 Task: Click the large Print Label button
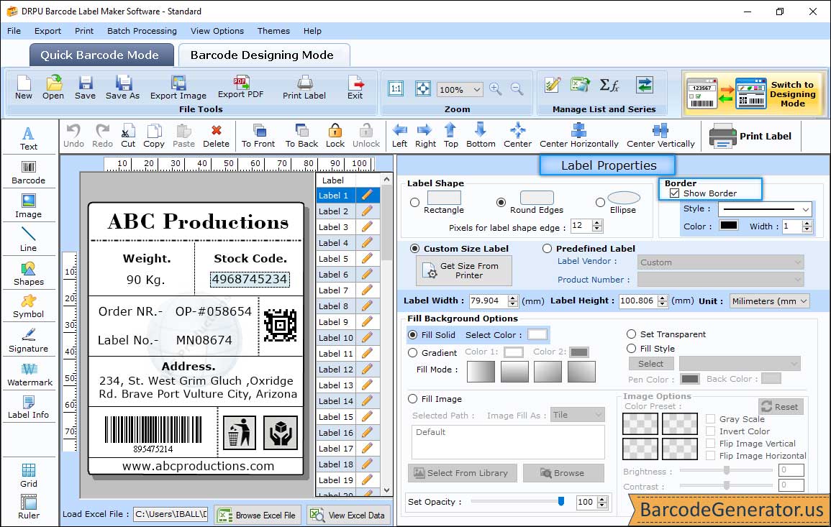click(750, 136)
